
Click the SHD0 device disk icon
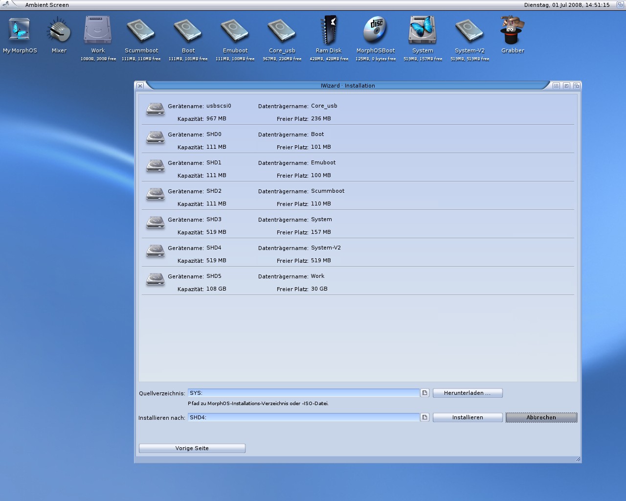click(156, 137)
